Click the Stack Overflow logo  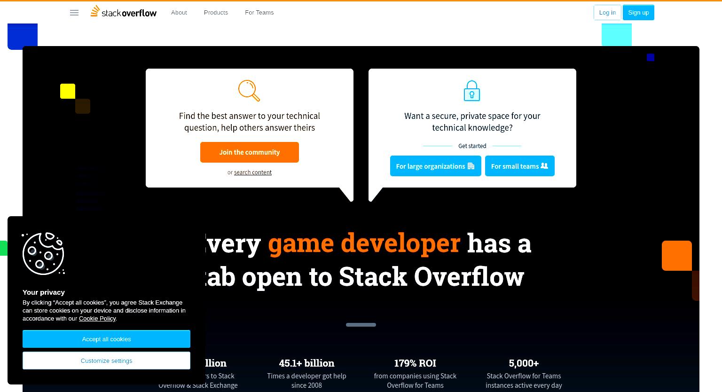pyautogui.click(x=124, y=12)
